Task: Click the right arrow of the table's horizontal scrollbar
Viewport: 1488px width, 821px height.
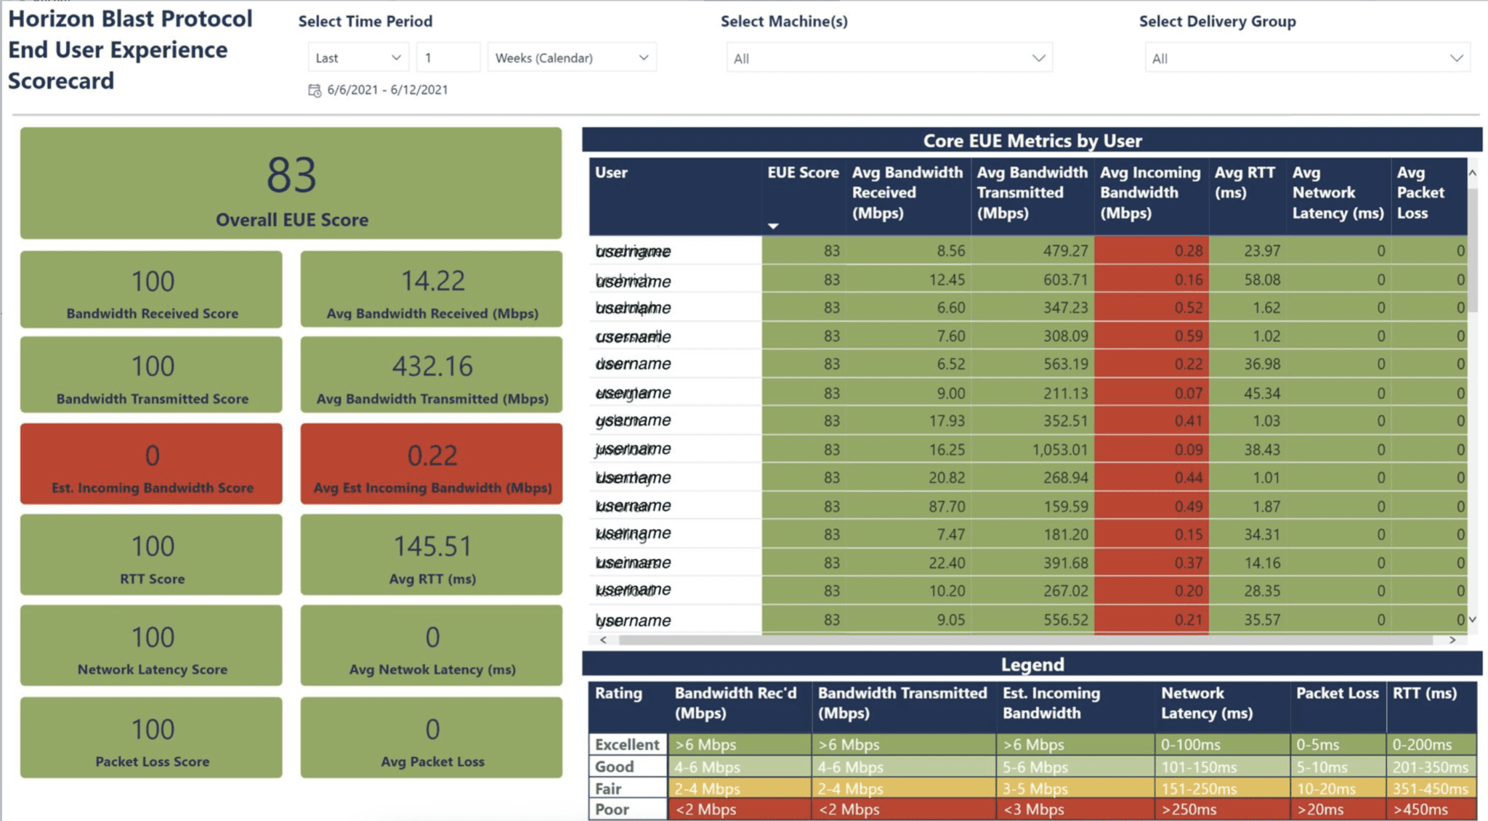Action: click(x=1453, y=640)
